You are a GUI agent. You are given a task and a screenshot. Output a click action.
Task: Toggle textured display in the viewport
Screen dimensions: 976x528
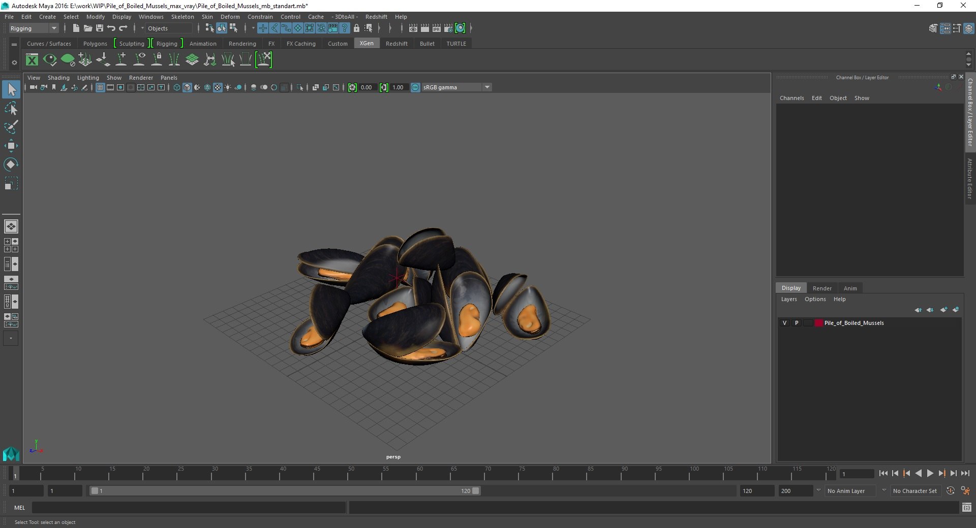(218, 87)
